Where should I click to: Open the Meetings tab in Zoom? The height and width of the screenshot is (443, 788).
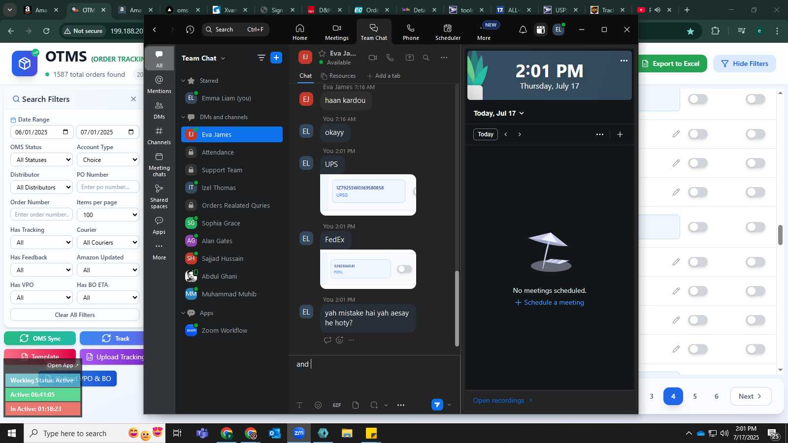pos(336,32)
